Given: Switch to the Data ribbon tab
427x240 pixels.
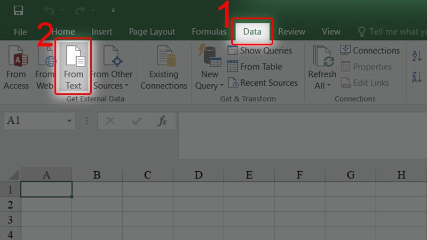Looking at the screenshot, I should tap(252, 31).
